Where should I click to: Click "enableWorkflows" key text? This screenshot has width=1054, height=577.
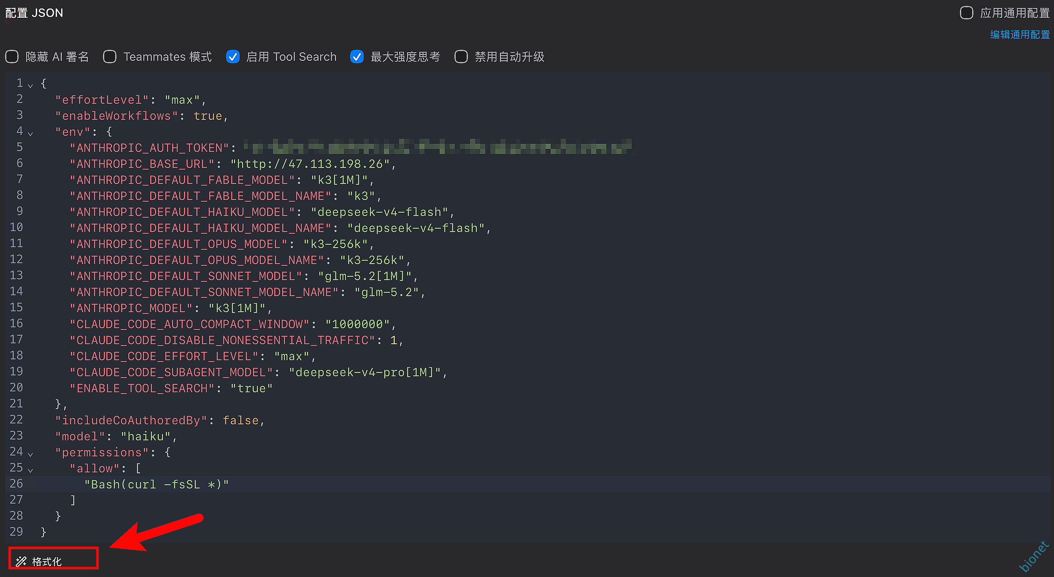(x=116, y=116)
